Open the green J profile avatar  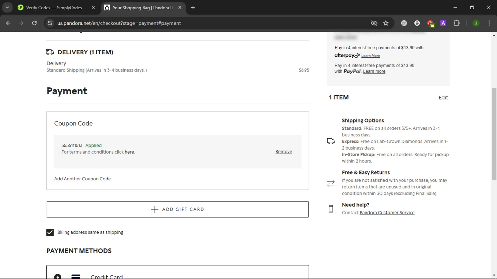476,23
